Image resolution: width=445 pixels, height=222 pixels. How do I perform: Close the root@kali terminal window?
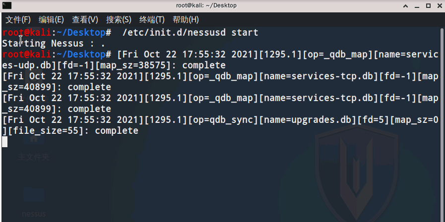click(440, 5)
